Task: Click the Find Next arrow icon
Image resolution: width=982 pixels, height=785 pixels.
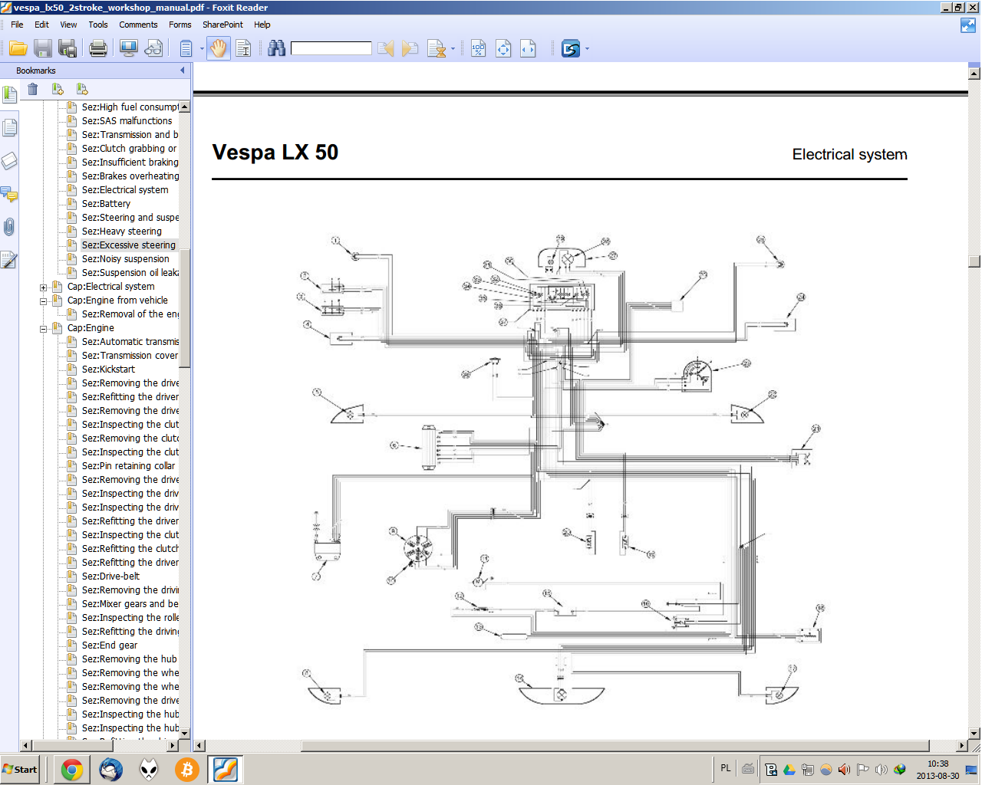Action: click(x=410, y=49)
